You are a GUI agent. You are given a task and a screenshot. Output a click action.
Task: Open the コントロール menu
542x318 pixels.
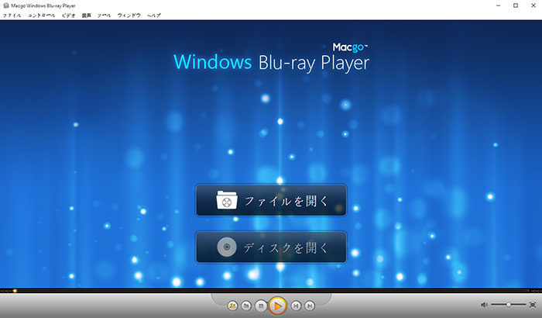42,16
